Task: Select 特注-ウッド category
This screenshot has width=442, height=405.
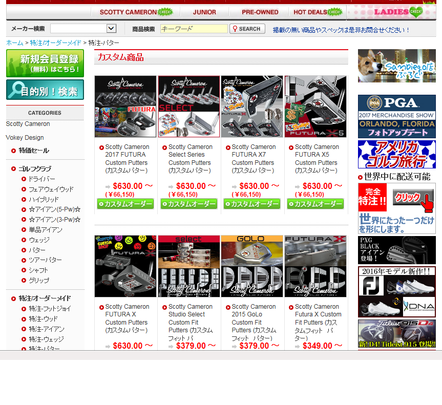Action: (43, 319)
